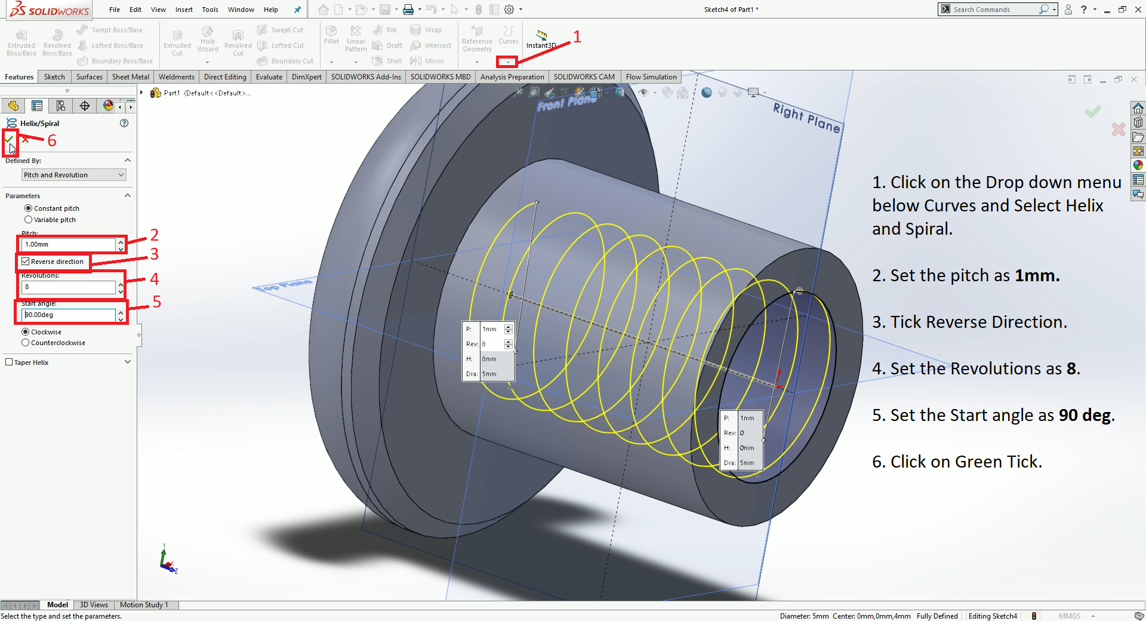The height and width of the screenshot is (621, 1146).
Task: Click the Fillet tool
Action: click(331, 35)
